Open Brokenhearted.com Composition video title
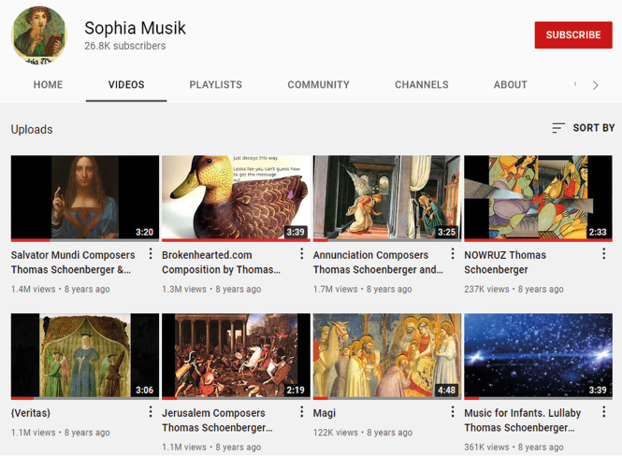Screen dimensions: 622x456 (x=221, y=263)
